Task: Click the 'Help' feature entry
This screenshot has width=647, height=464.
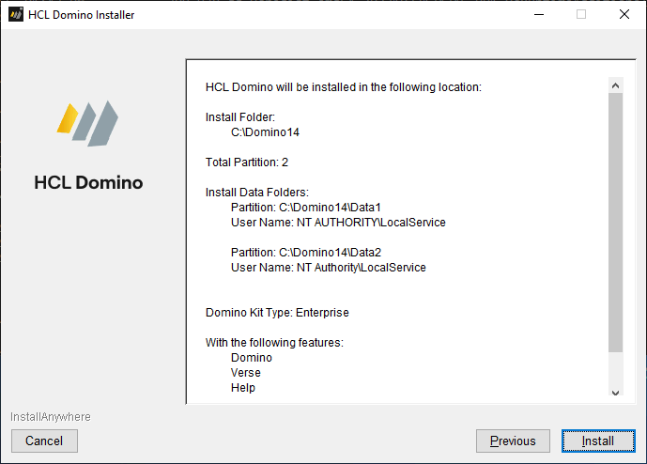Action: coord(242,388)
